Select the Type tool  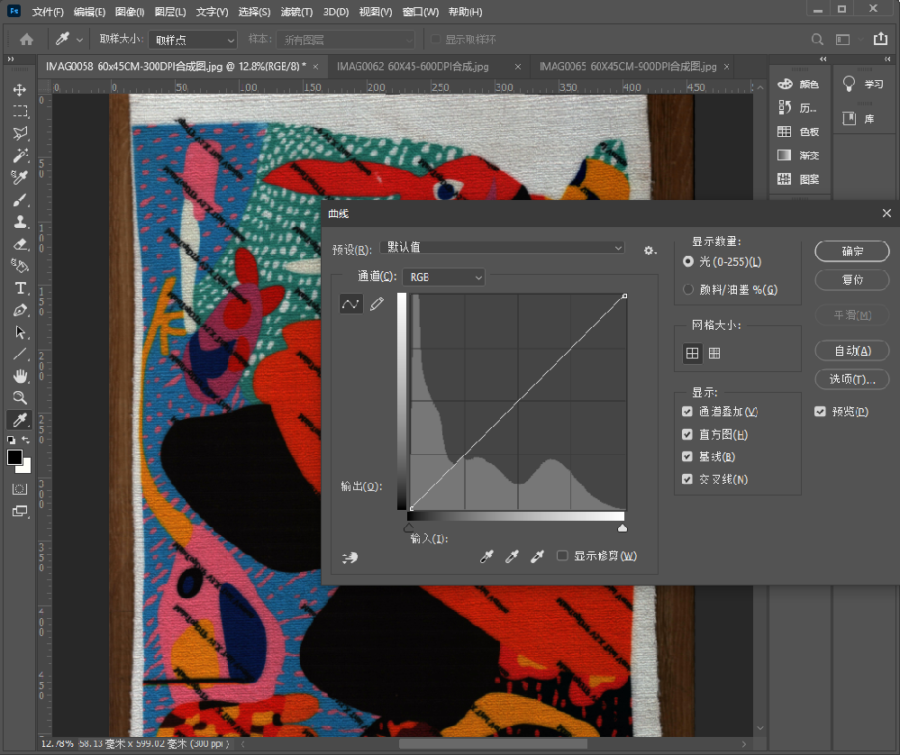point(20,288)
